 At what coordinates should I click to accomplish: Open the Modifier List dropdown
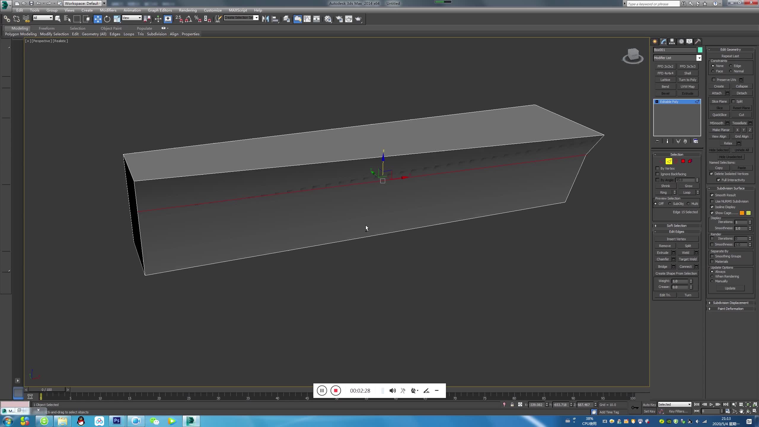(x=699, y=58)
